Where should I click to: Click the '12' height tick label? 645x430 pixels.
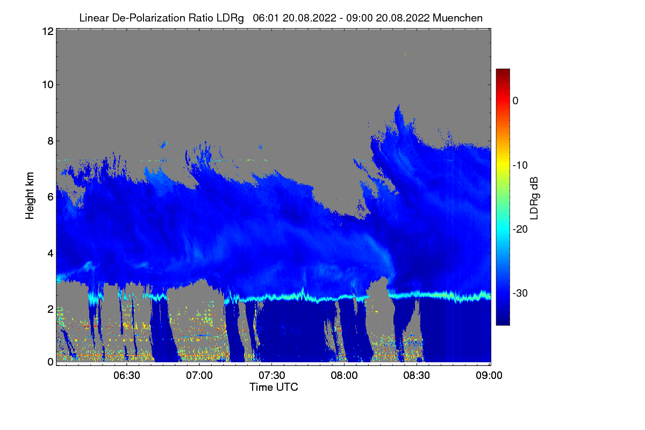tap(47, 31)
